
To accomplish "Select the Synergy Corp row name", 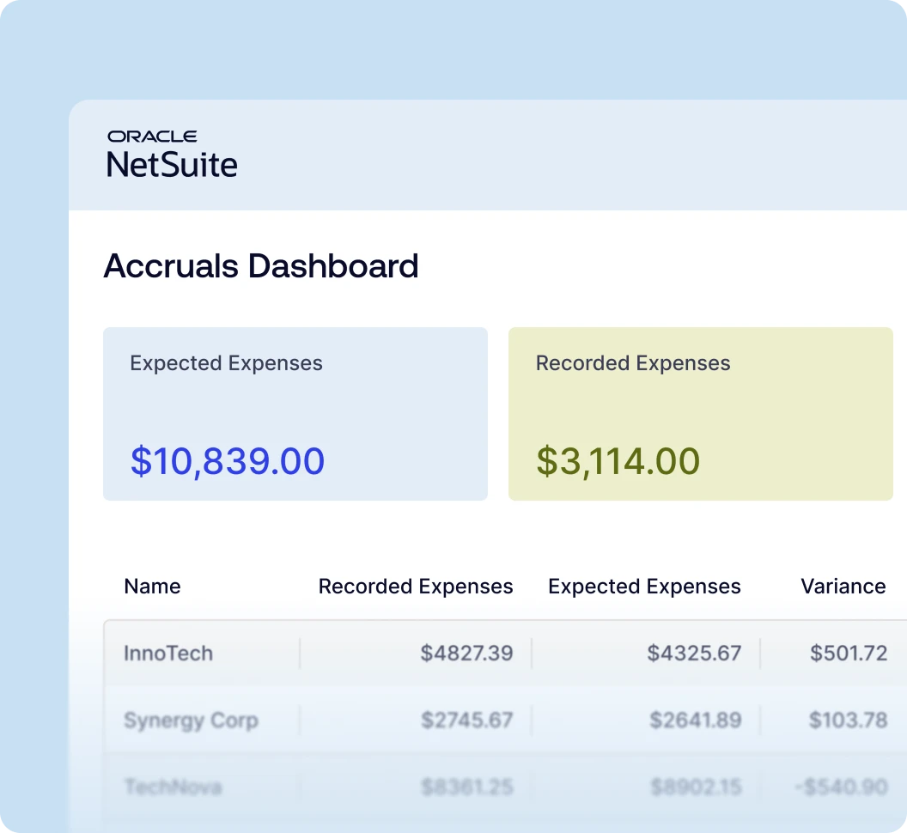I will (191, 720).
